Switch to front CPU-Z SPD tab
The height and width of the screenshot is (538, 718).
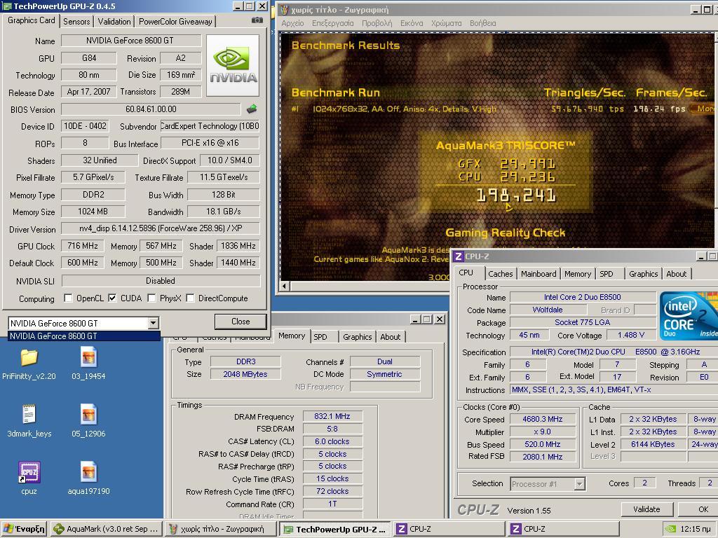pos(607,274)
